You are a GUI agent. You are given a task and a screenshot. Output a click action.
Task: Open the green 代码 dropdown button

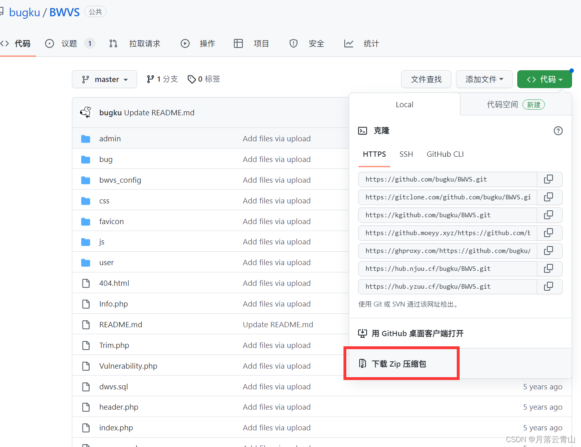click(x=544, y=79)
